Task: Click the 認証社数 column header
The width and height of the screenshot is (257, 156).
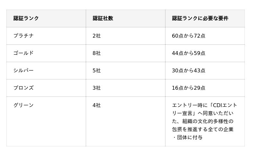Action: click(103, 18)
